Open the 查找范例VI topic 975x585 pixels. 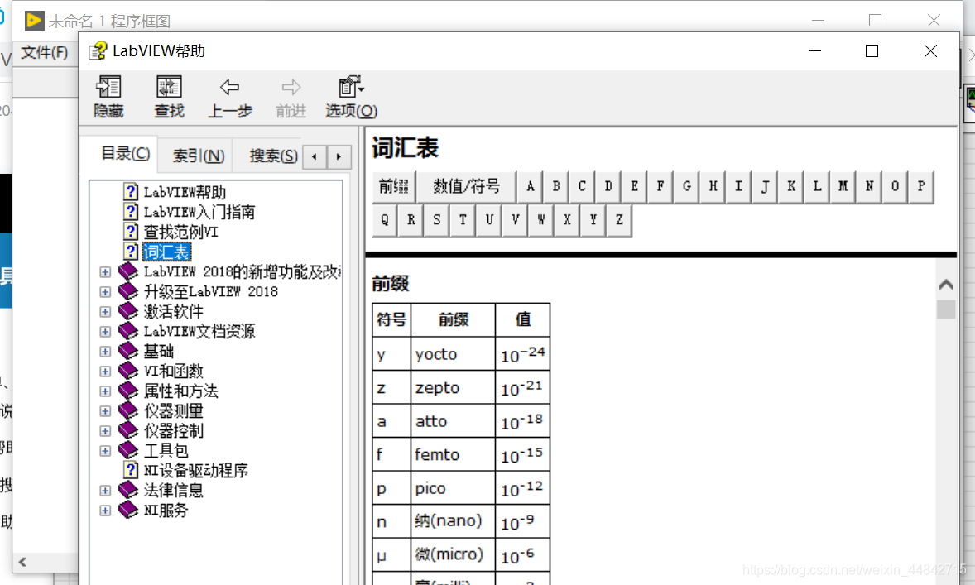tap(180, 232)
